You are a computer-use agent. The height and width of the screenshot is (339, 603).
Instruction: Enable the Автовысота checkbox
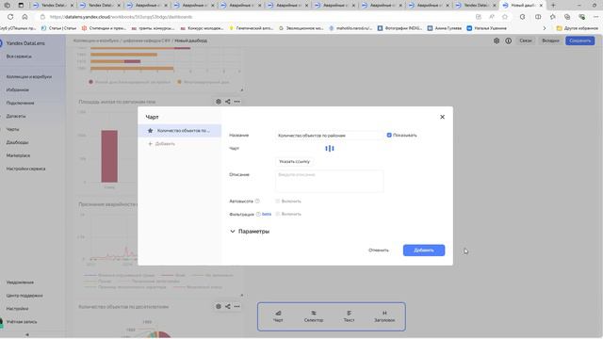coord(278,201)
